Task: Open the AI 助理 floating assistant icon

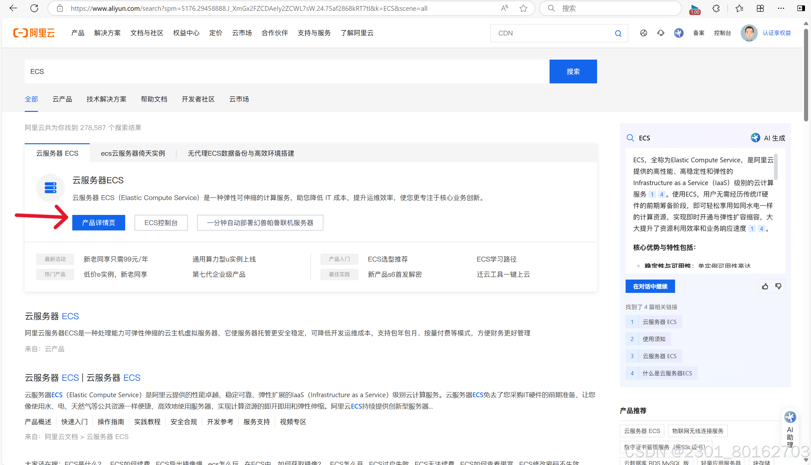Action: tap(791, 417)
